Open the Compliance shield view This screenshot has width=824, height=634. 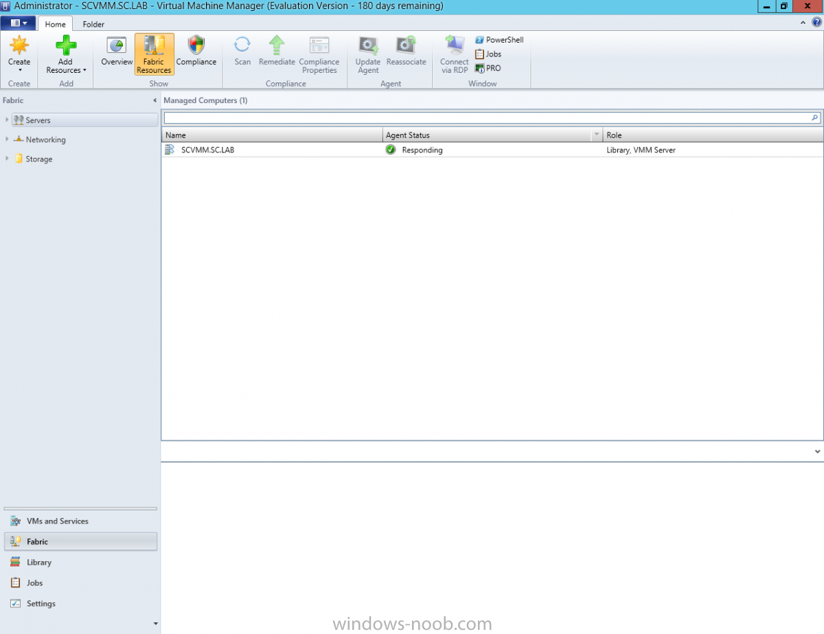(x=196, y=52)
